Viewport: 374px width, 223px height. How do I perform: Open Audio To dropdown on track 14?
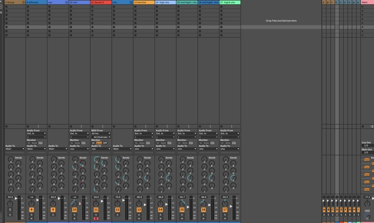coord(165,149)
